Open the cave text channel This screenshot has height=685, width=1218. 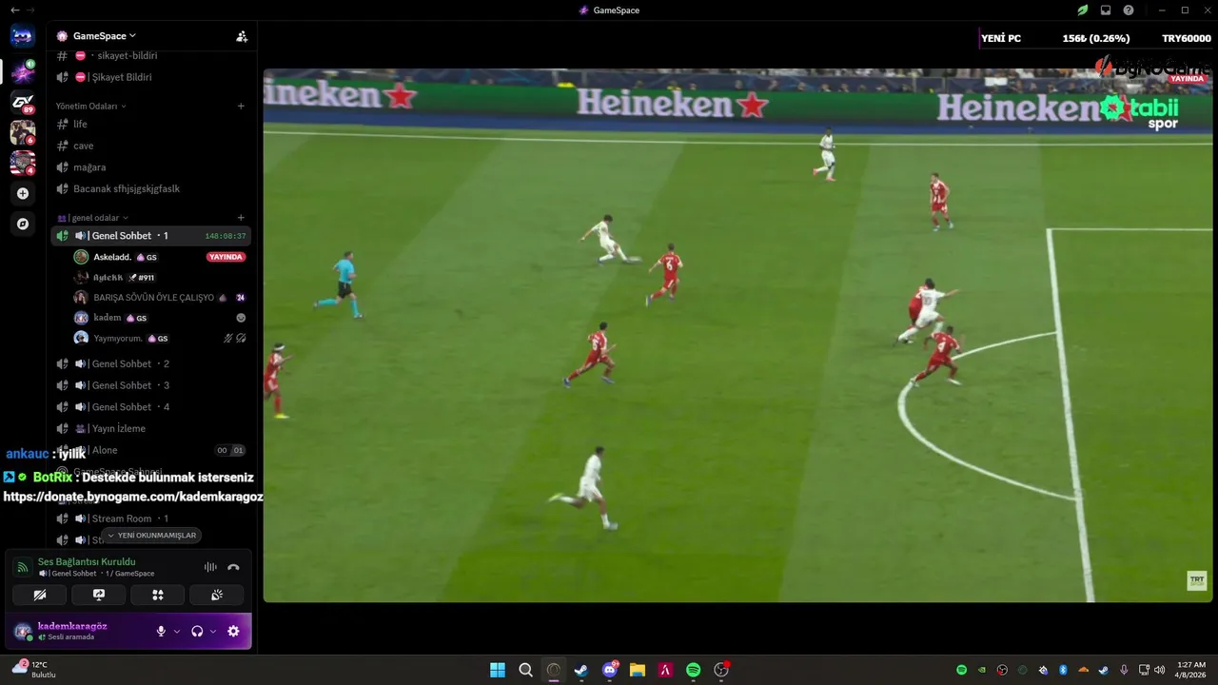(151, 146)
